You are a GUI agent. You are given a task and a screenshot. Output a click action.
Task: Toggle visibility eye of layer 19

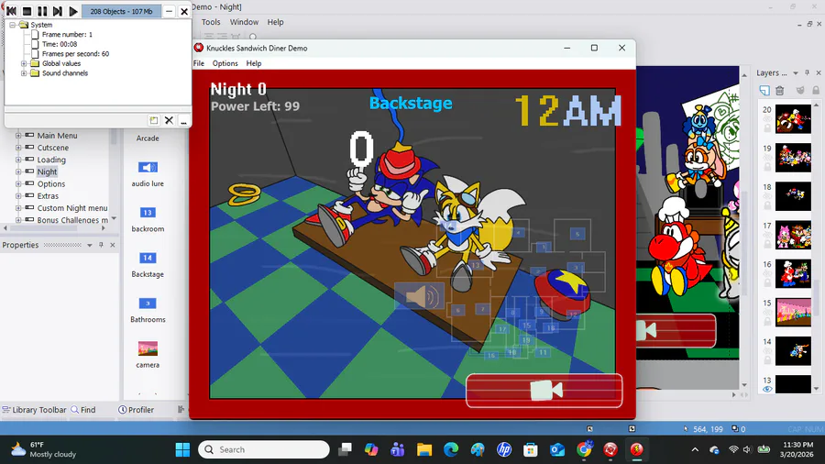(x=767, y=158)
